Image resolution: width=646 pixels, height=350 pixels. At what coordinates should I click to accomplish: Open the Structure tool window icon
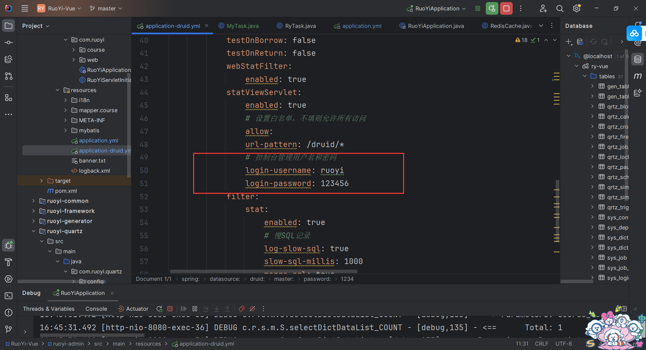(9, 98)
